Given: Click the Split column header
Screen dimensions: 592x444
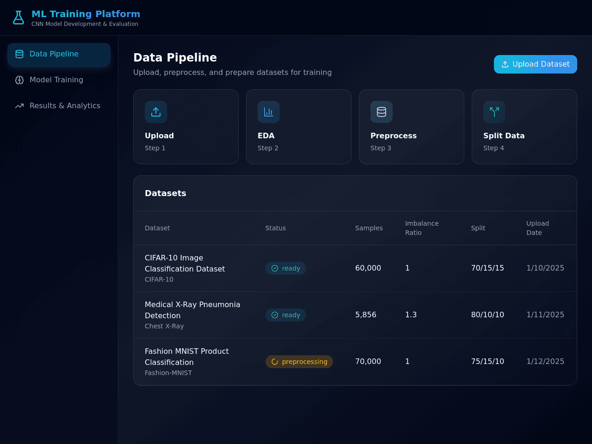Looking at the screenshot, I should pos(478,228).
